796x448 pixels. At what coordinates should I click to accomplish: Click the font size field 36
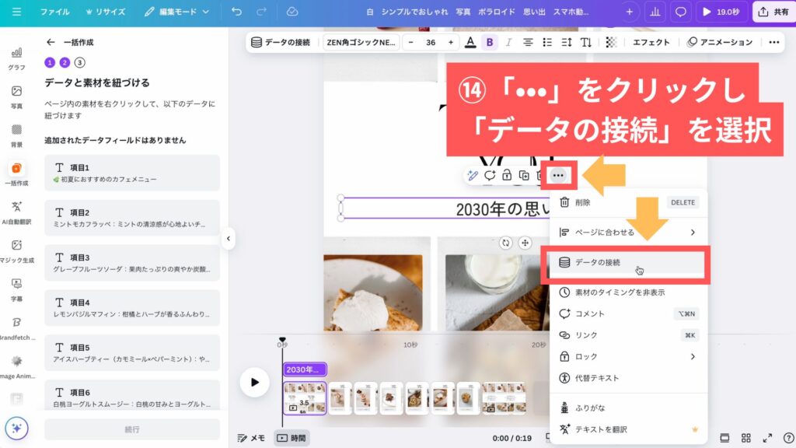click(x=431, y=43)
